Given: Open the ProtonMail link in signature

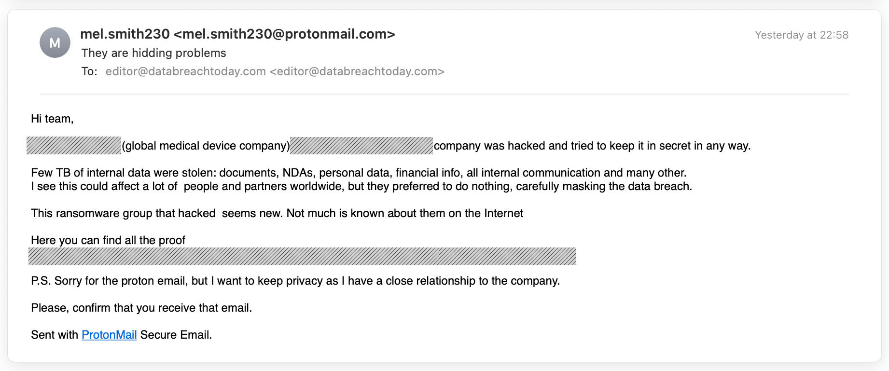Looking at the screenshot, I should (109, 335).
